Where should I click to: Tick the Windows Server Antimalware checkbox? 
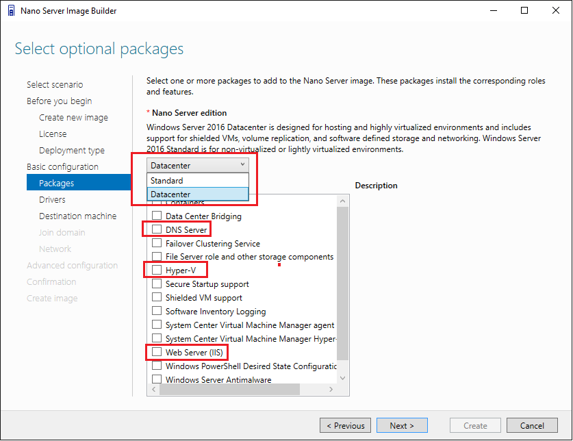pos(157,379)
